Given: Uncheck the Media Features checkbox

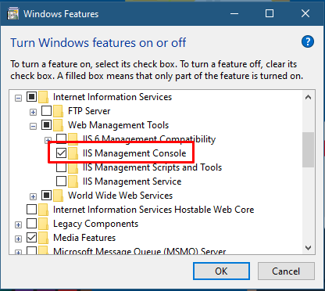Looking at the screenshot, I should pyautogui.click(x=31, y=238).
